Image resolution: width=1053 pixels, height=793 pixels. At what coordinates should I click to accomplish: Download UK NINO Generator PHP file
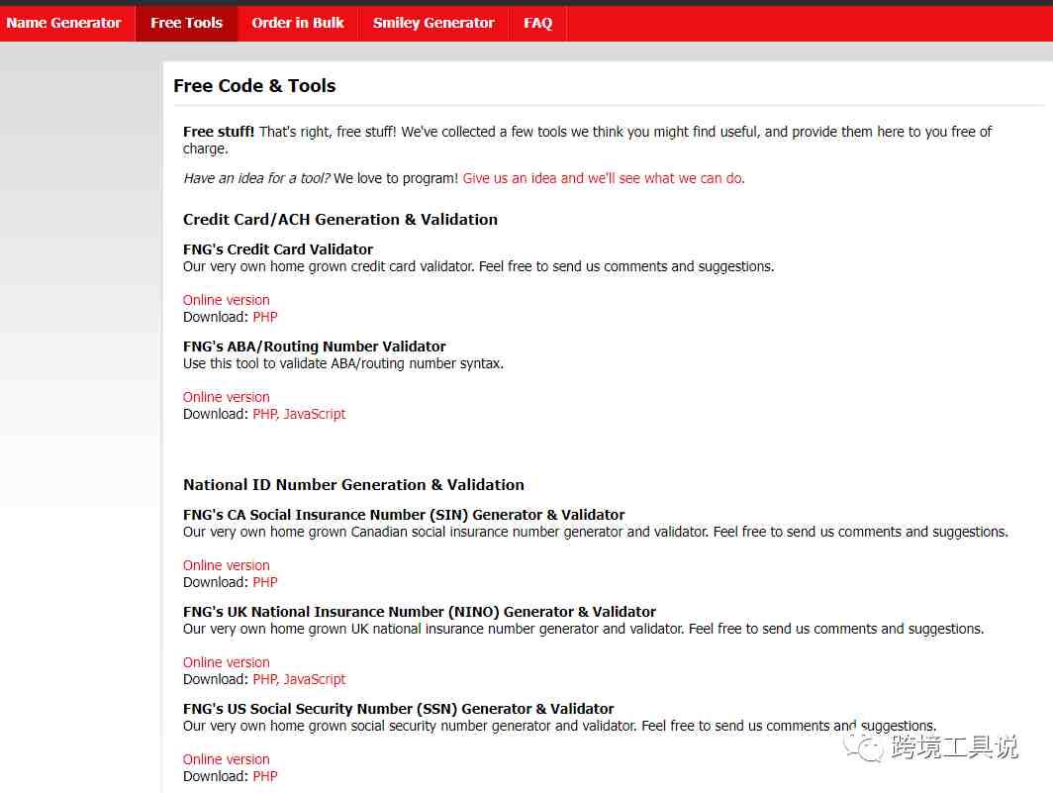[x=264, y=679]
